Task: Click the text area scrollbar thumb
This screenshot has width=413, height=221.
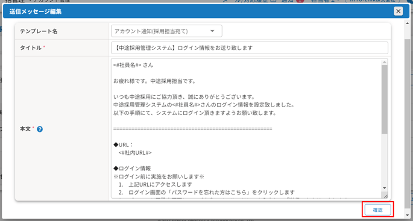Action: point(384,99)
